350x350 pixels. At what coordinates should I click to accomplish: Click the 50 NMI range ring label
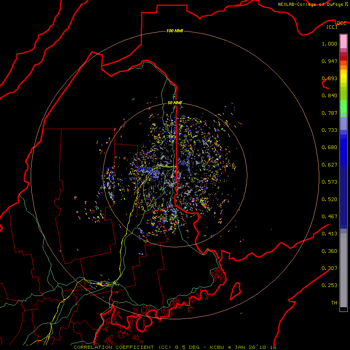pyautogui.click(x=175, y=103)
